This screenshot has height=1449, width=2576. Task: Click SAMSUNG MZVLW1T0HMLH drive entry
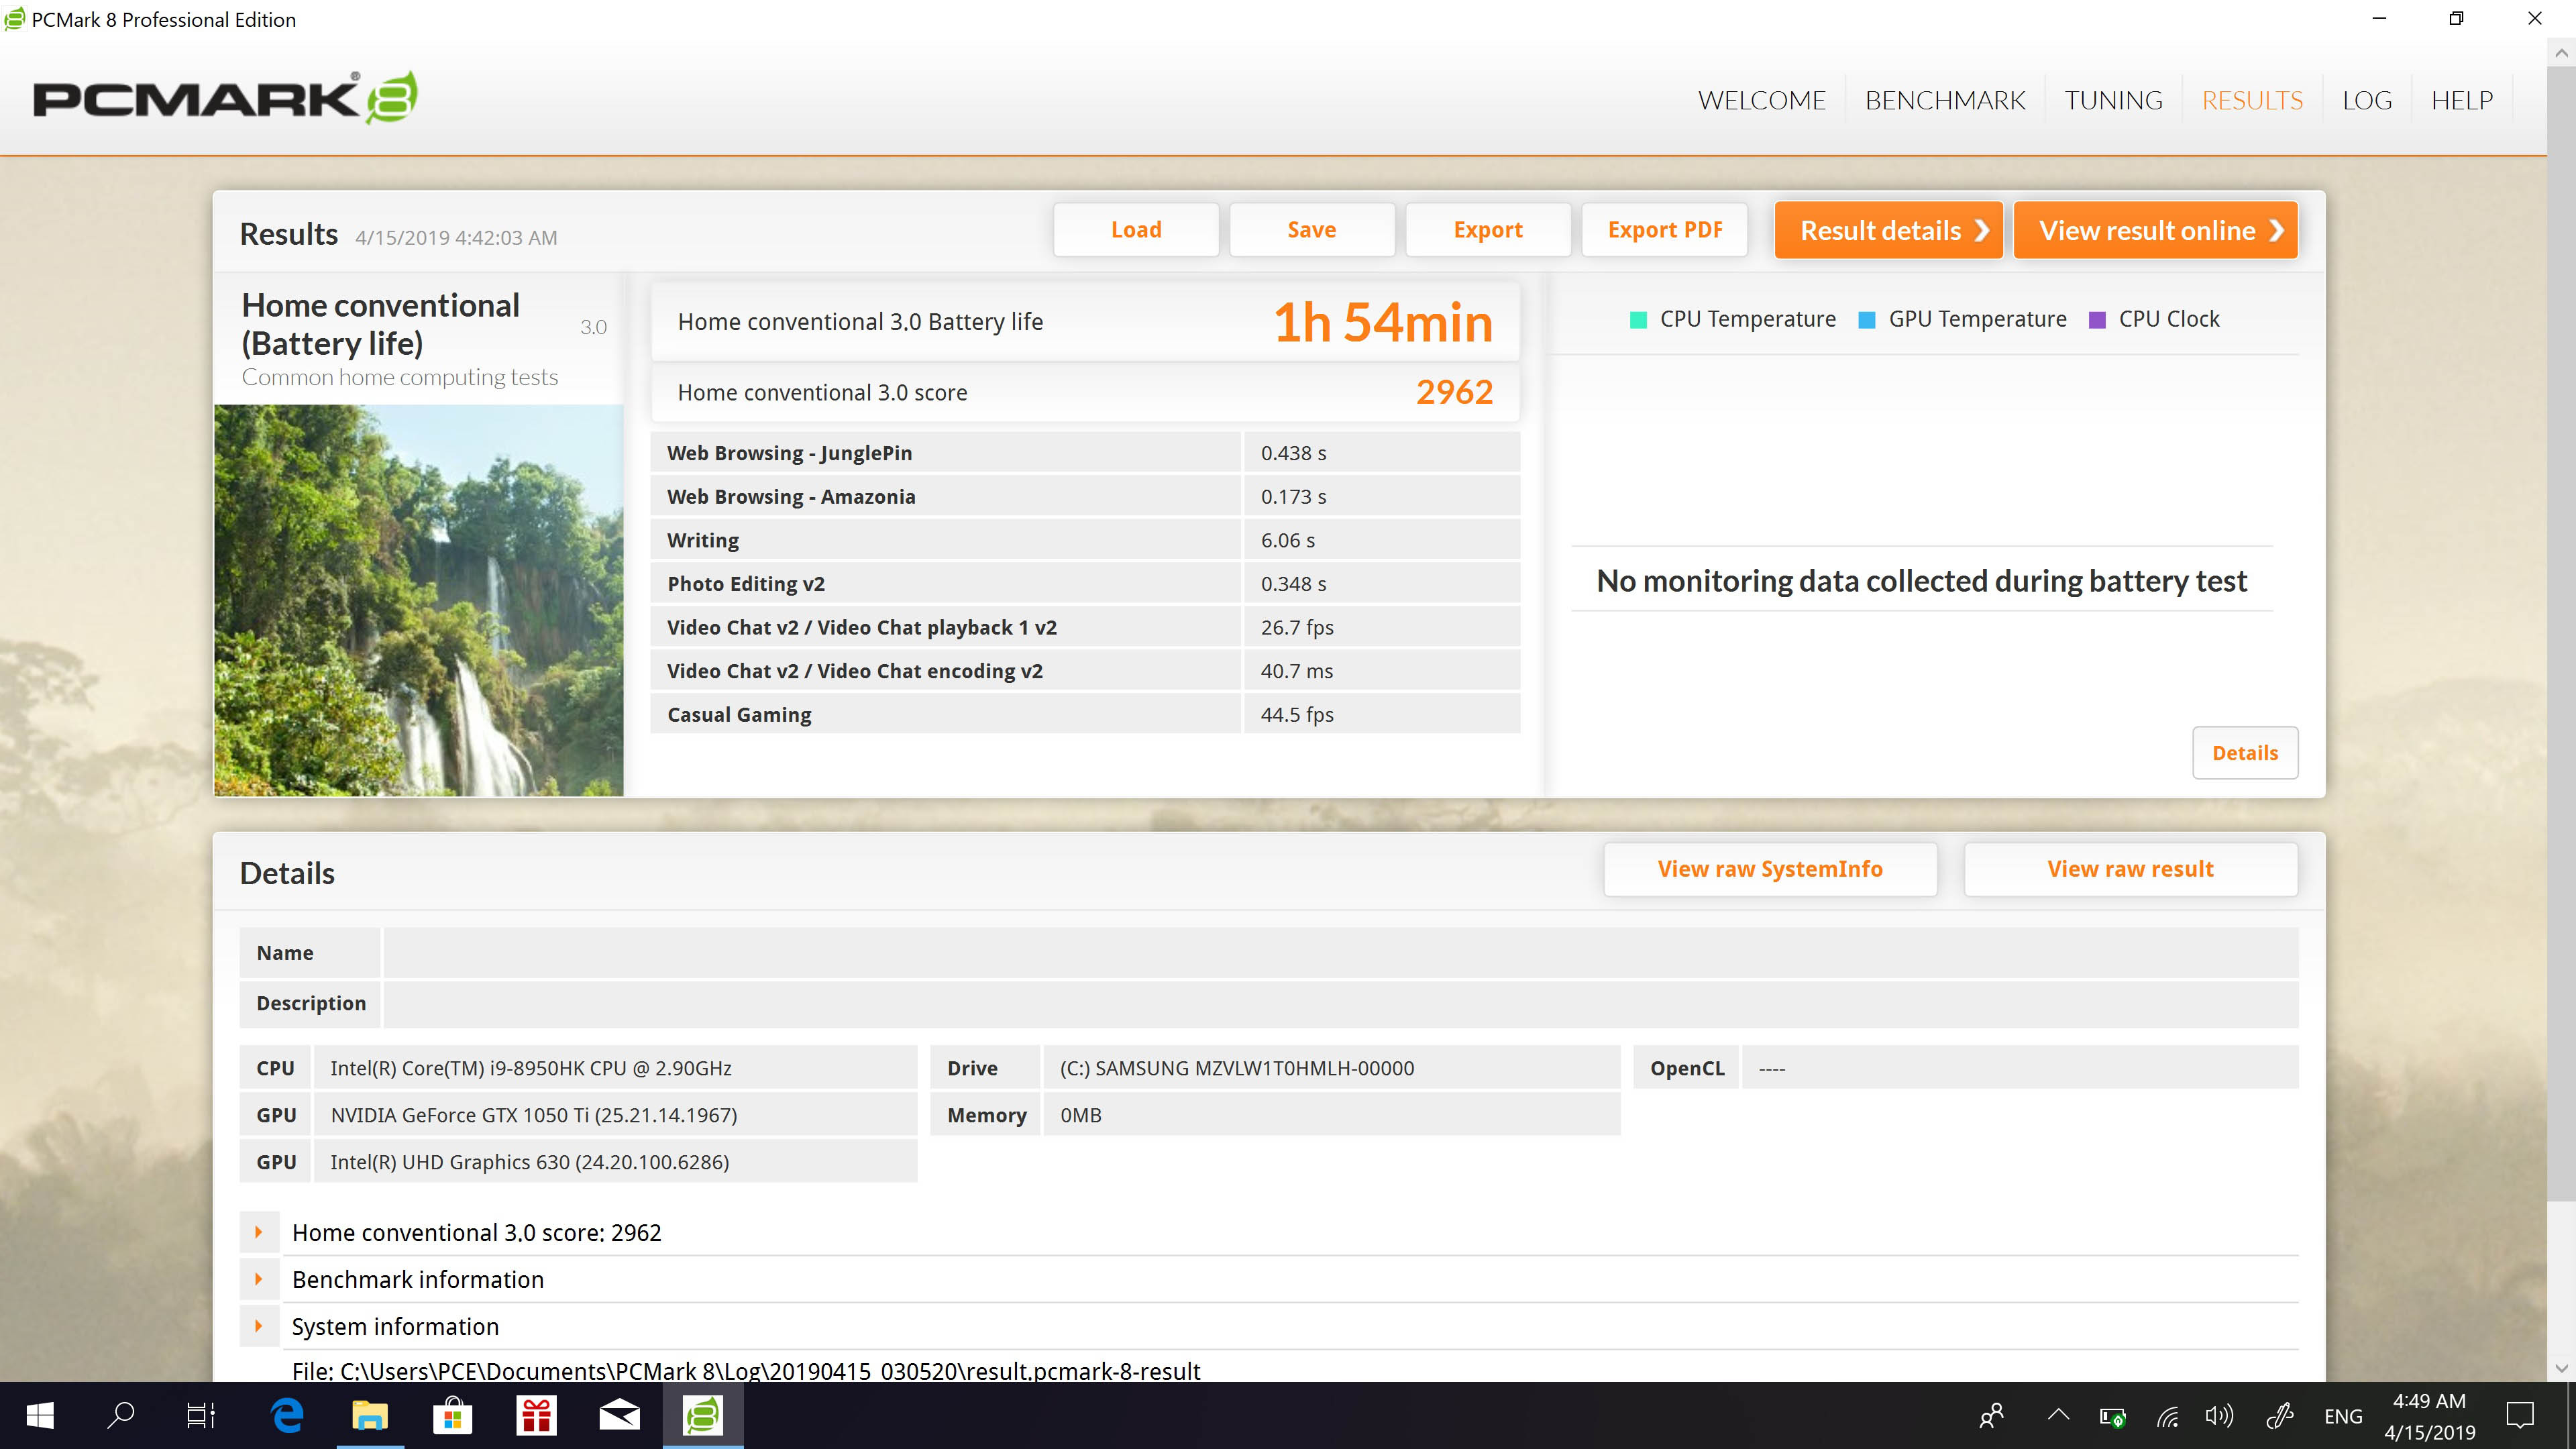tap(1331, 1068)
